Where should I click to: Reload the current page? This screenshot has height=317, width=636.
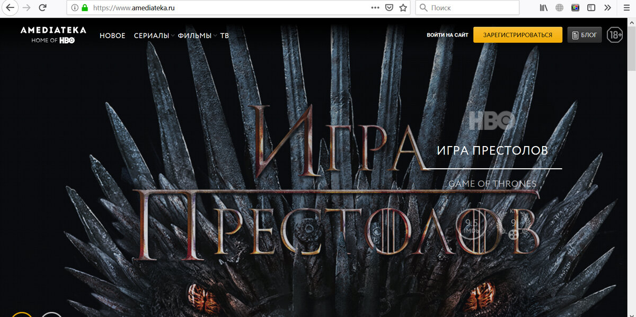[x=43, y=8]
